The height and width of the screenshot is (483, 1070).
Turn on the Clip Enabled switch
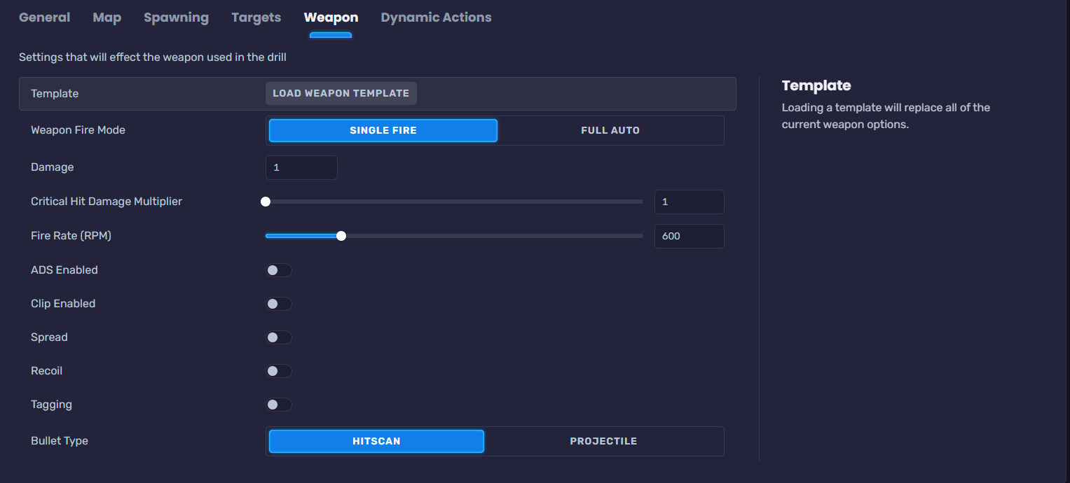(278, 304)
